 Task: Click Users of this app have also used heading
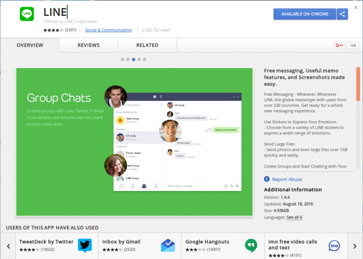point(52,228)
